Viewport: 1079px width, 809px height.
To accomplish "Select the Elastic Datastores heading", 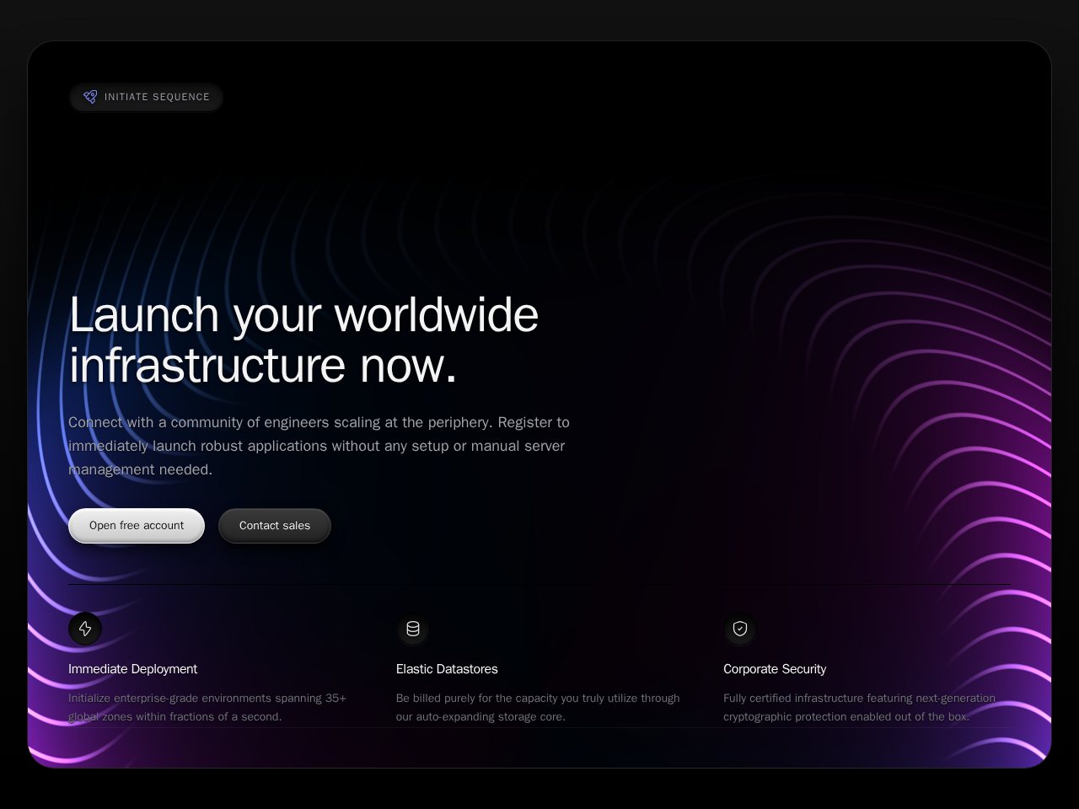I will 447,669.
